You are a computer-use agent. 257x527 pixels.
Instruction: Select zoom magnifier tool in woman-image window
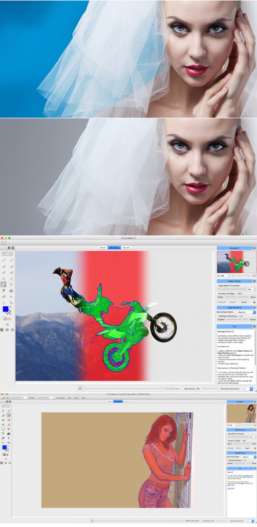click(8, 443)
